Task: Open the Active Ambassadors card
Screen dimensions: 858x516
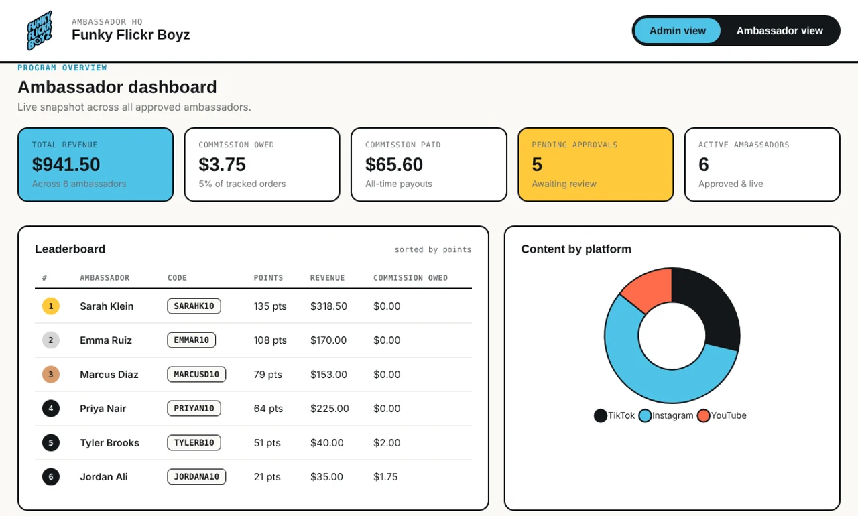Action: point(762,165)
